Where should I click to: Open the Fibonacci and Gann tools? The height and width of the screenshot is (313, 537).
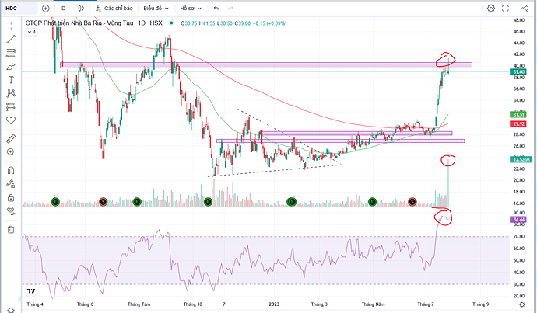[11, 53]
